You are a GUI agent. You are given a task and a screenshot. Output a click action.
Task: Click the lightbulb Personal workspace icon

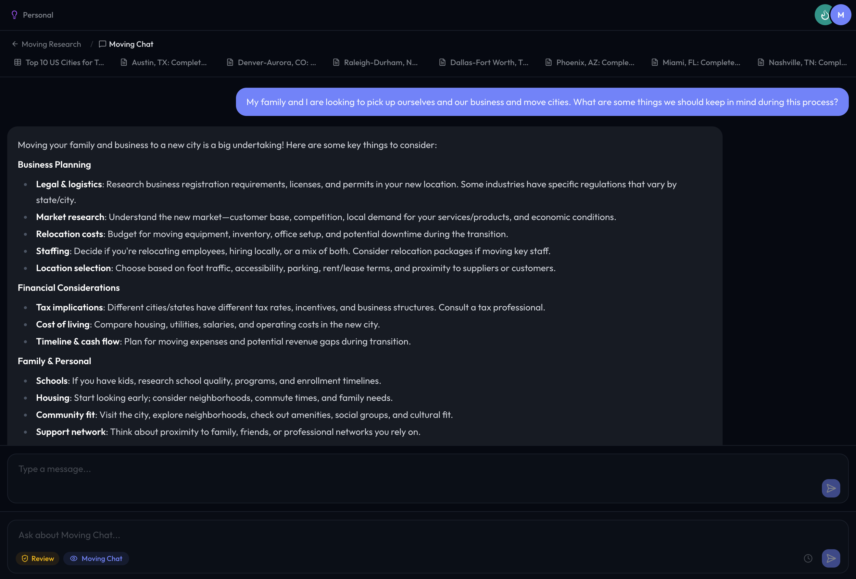pyautogui.click(x=14, y=15)
